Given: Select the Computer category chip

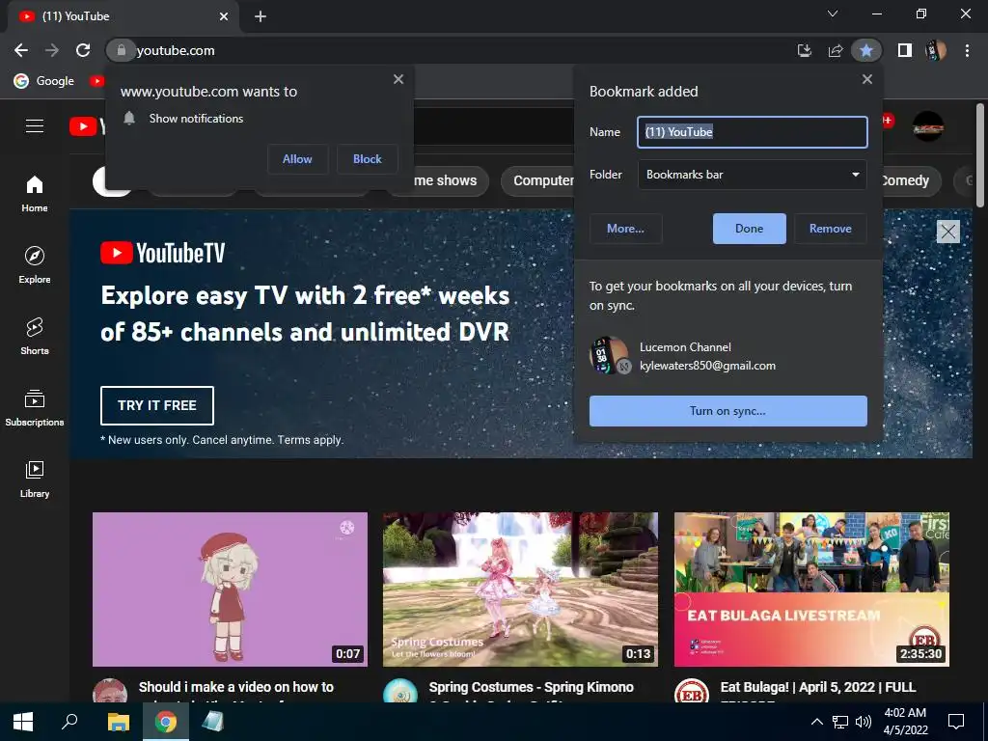Looking at the screenshot, I should point(537,180).
